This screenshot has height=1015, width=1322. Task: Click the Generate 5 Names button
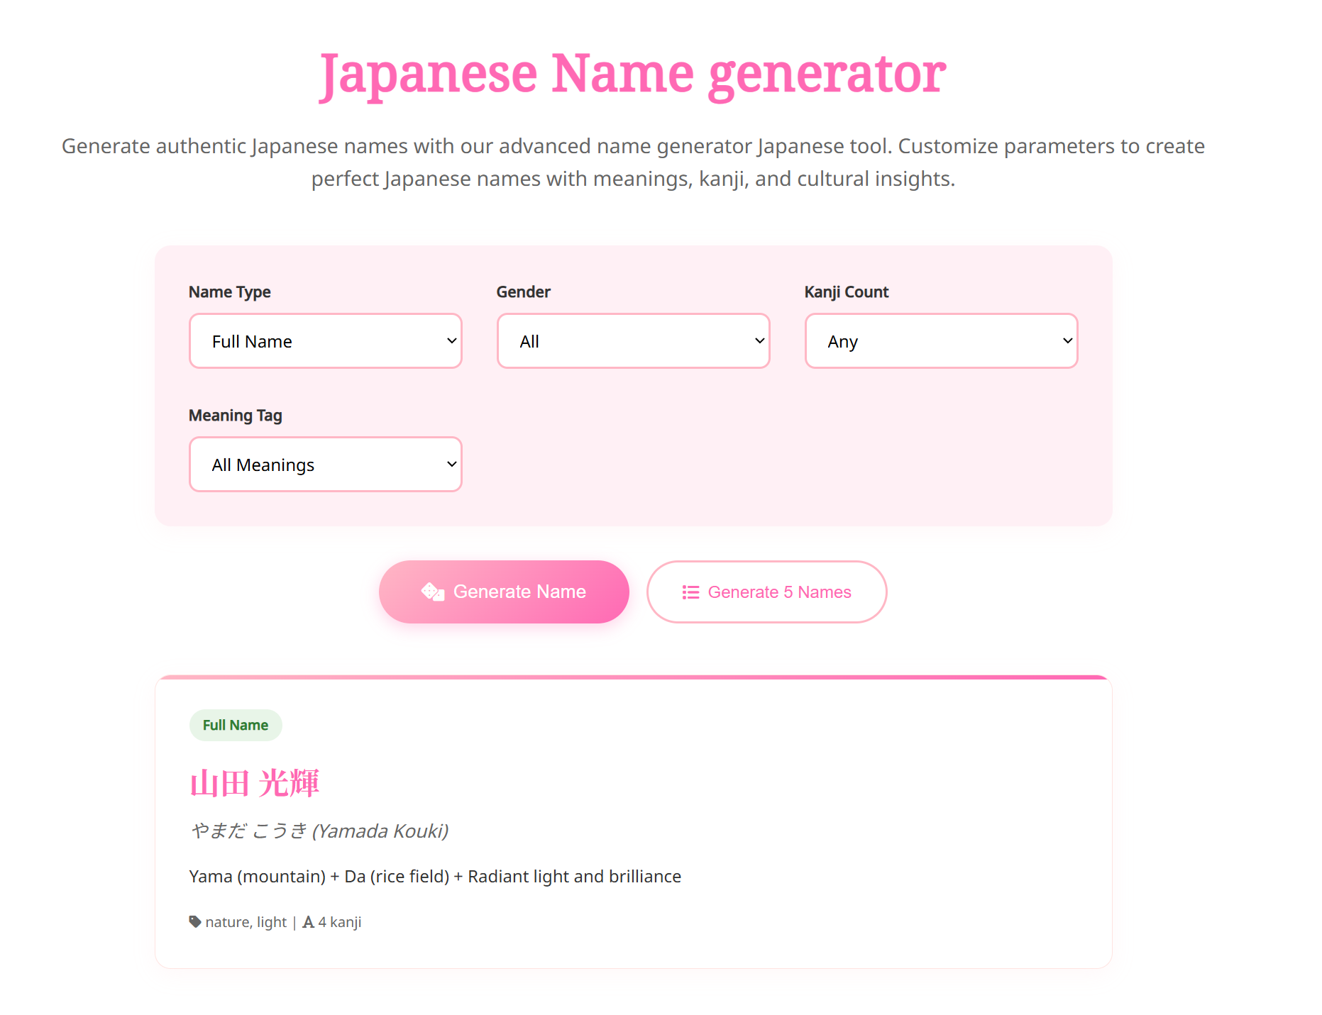766,592
